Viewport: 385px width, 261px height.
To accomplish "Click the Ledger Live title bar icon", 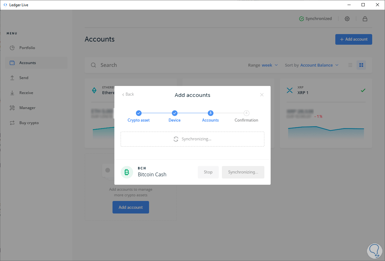I will (x=5, y=5).
